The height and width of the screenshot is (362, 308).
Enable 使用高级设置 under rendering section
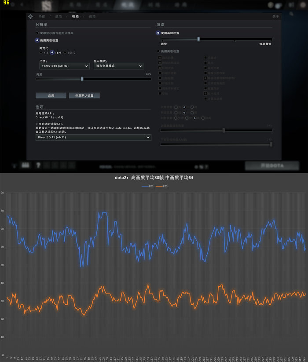(159, 51)
